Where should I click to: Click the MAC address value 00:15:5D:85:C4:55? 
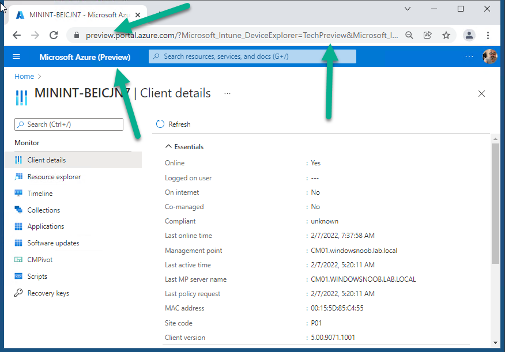click(337, 308)
